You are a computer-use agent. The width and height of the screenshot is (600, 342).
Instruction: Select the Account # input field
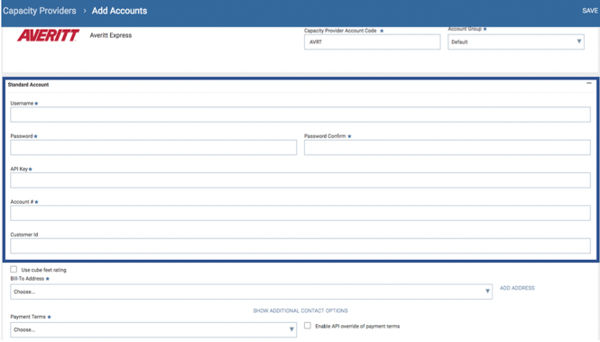coord(300,213)
